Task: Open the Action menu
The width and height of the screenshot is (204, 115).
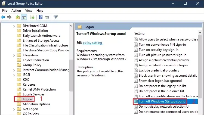Action: (x=16, y=11)
